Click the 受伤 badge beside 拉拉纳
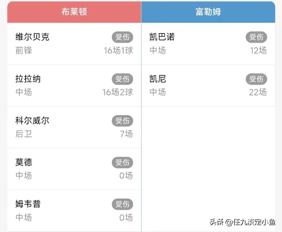The width and height of the screenshot is (282, 232). (x=122, y=79)
